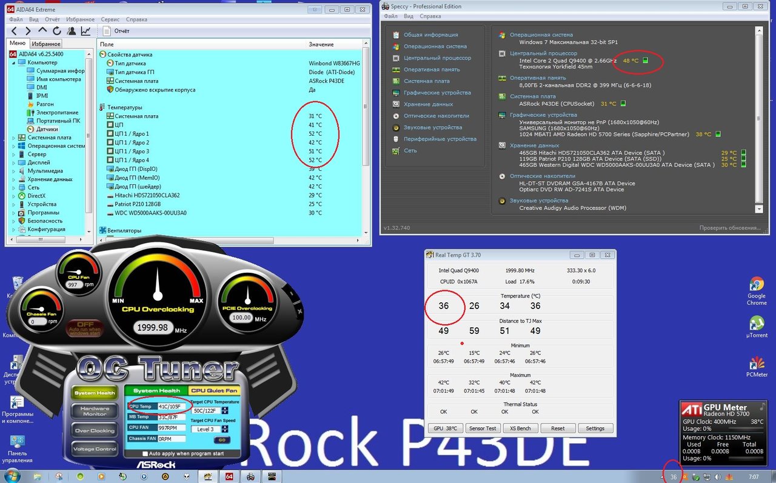
Task: Open System Health section in OC Tuner
Action: point(95,393)
